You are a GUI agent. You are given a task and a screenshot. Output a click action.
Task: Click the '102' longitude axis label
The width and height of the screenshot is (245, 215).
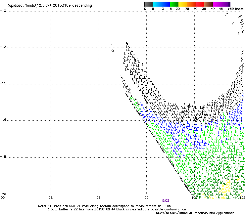pos(195,198)
